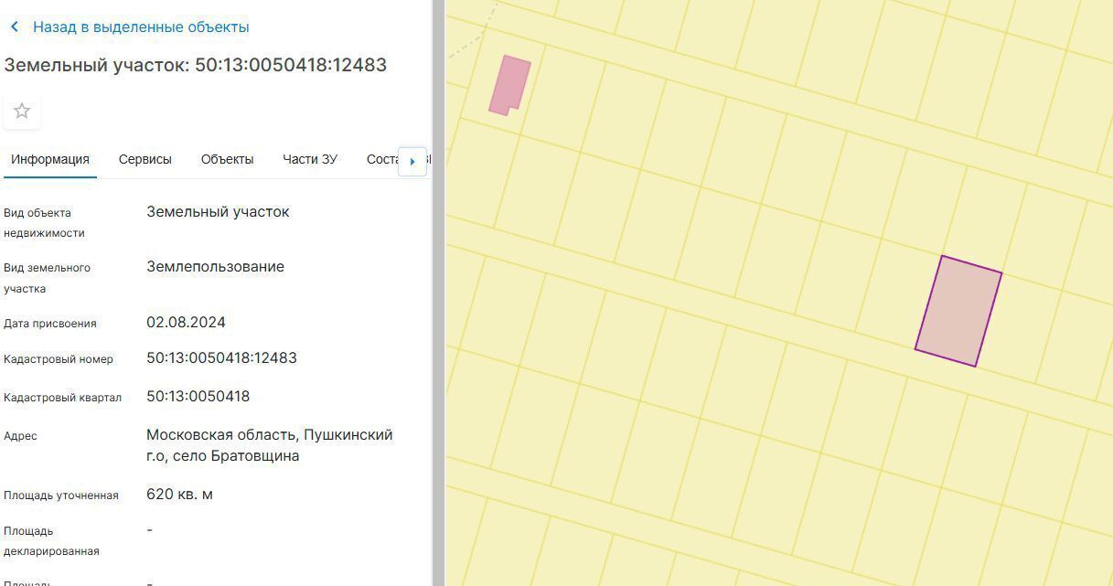This screenshot has height=586, width=1113.
Task: Click the date value 02.08.2024
Action: tap(186, 322)
